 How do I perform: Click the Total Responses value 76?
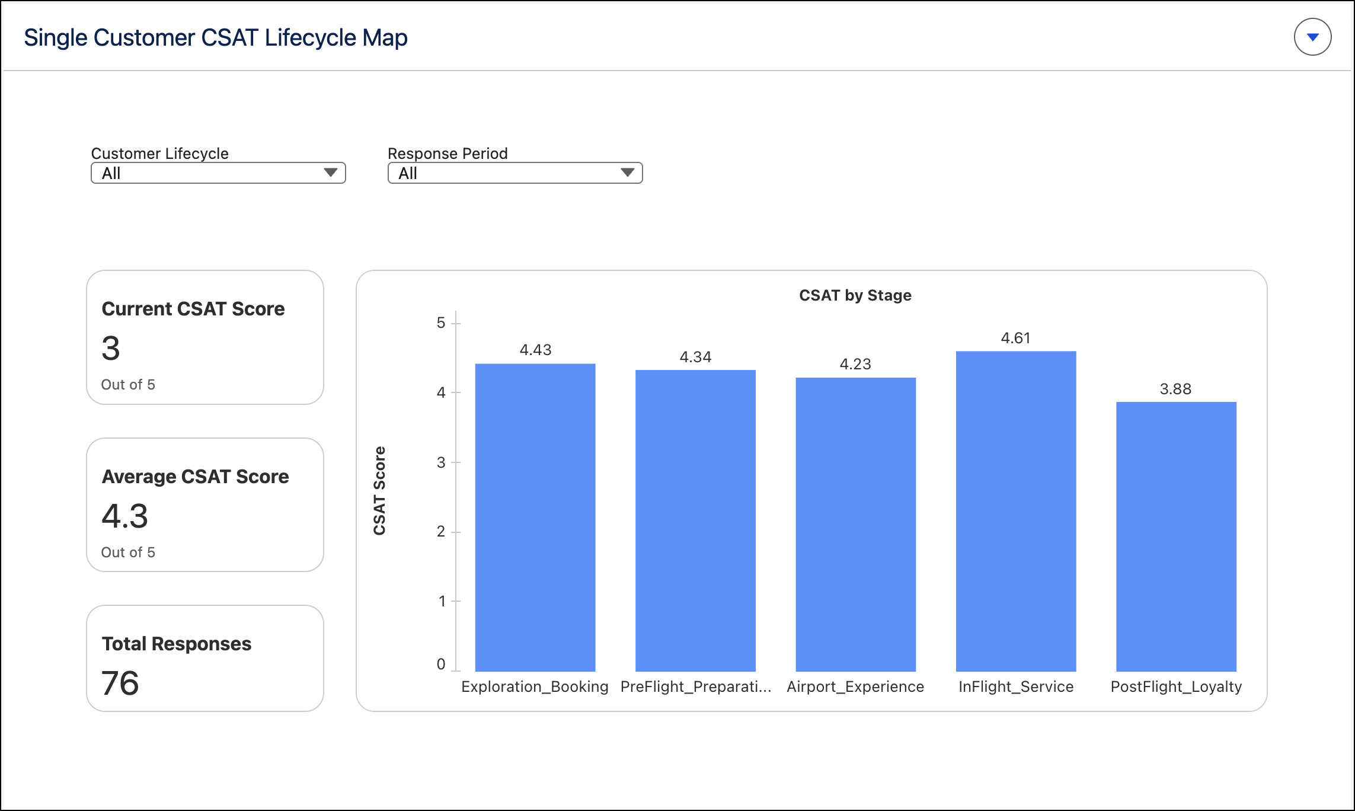click(x=120, y=683)
